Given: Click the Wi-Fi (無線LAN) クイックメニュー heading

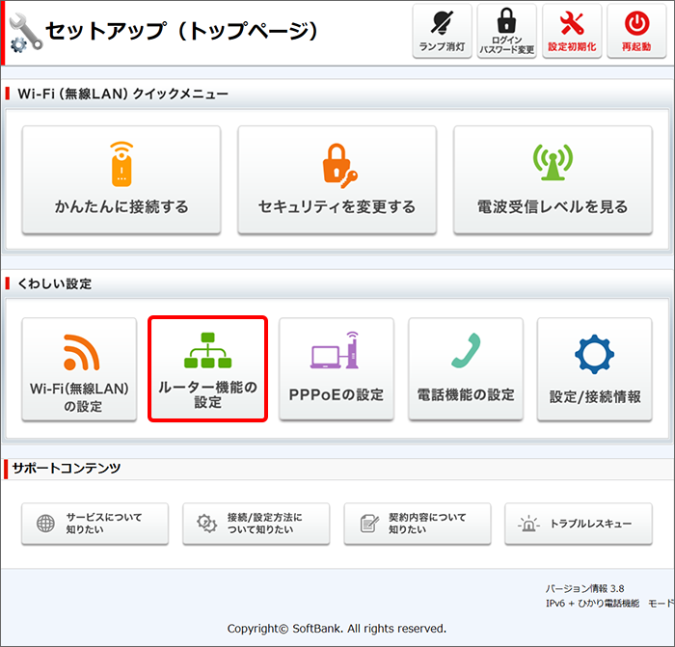Looking at the screenshot, I should pos(122,94).
